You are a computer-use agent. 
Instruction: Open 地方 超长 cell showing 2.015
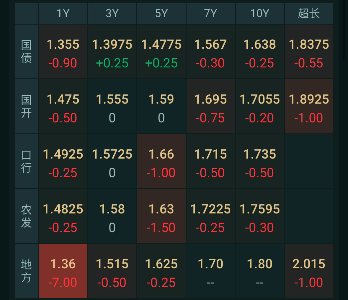pos(309,271)
